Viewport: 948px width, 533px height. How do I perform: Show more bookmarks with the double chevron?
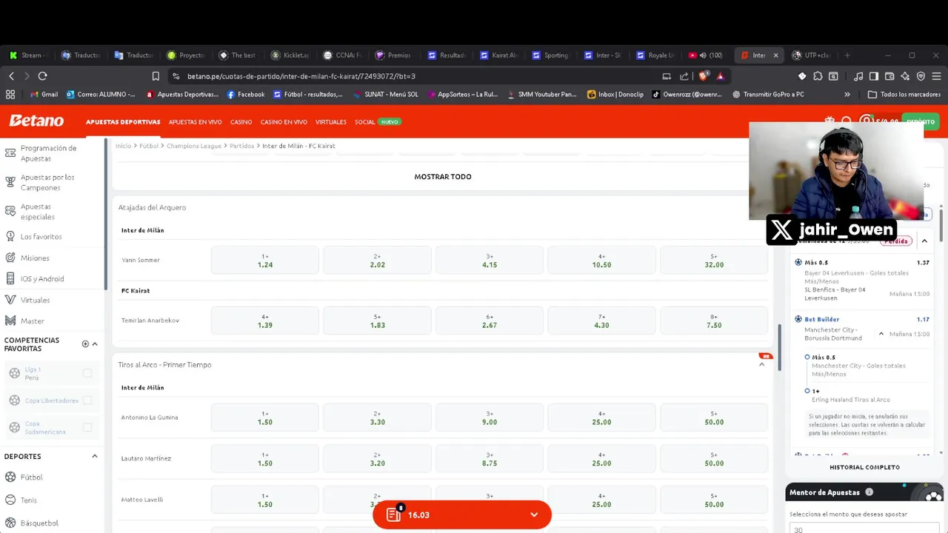[847, 94]
